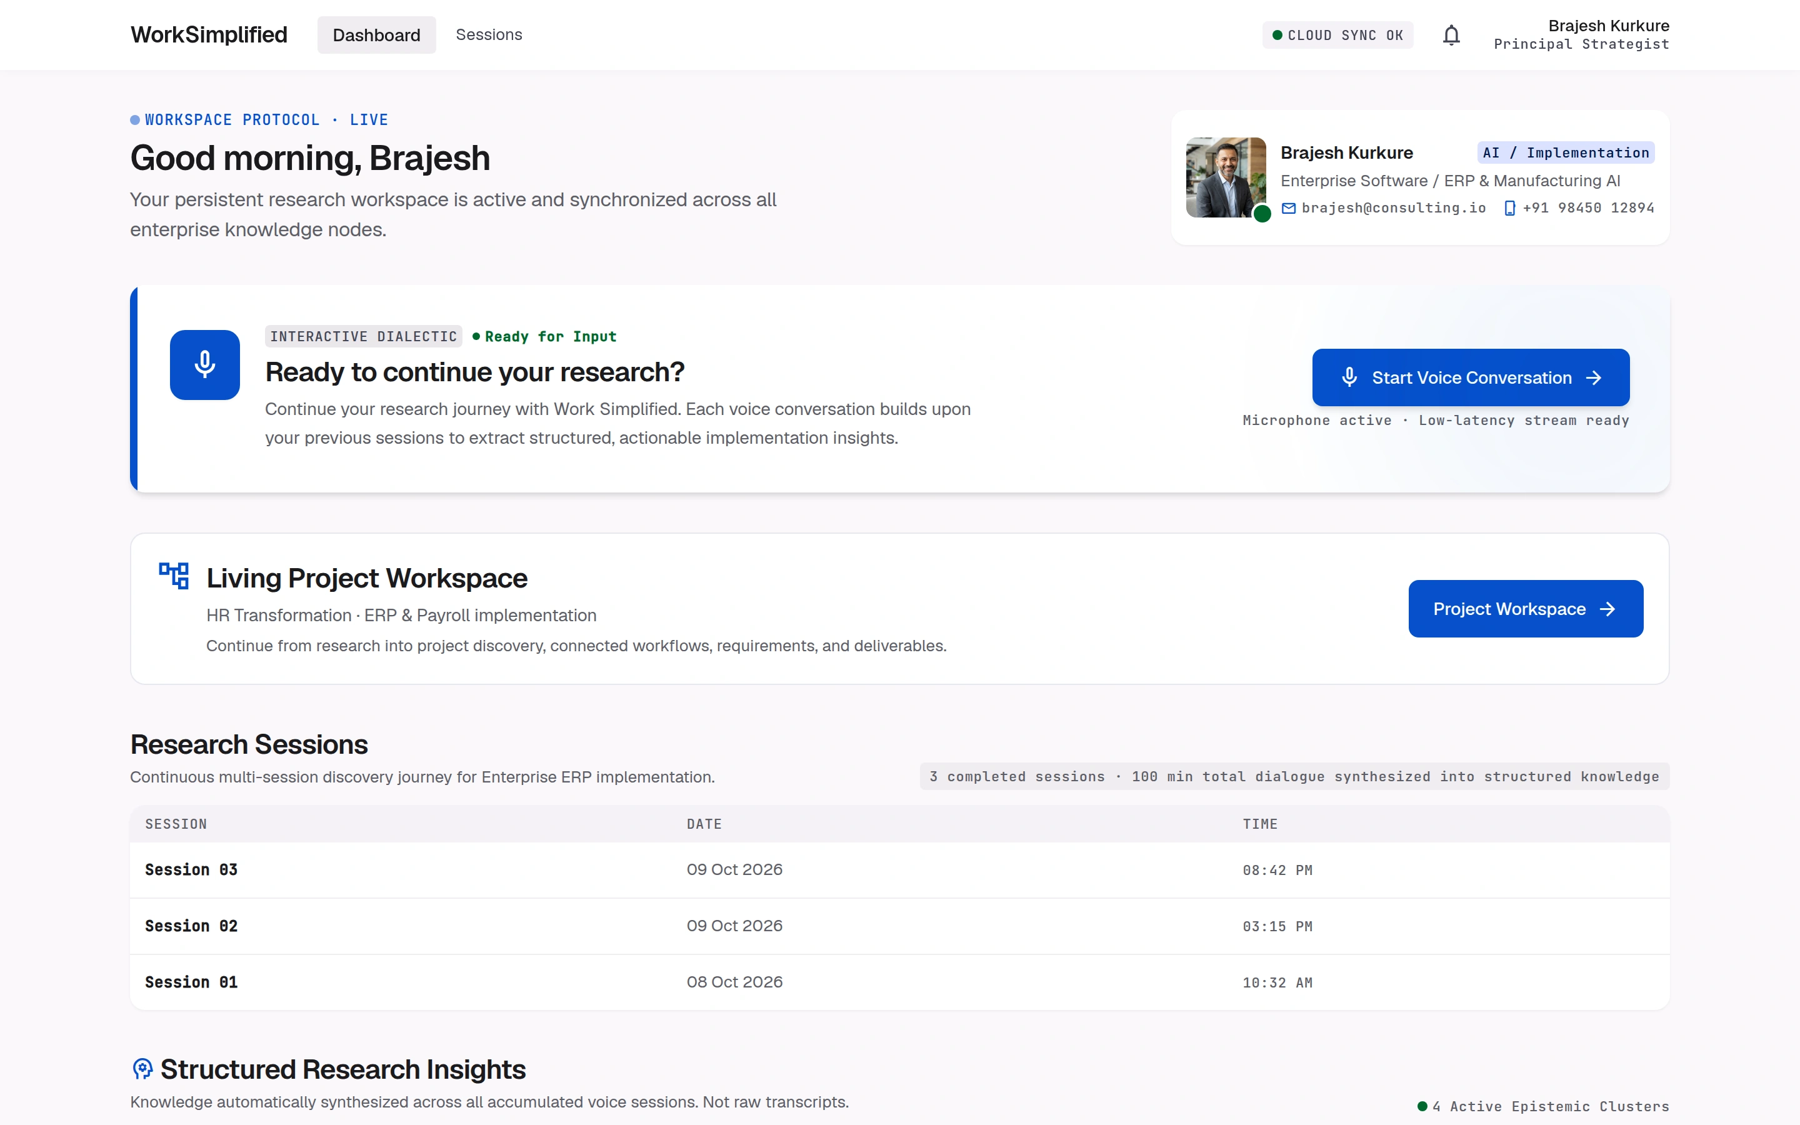The width and height of the screenshot is (1800, 1125).
Task: Open the Dashboard tab
Action: 376,35
